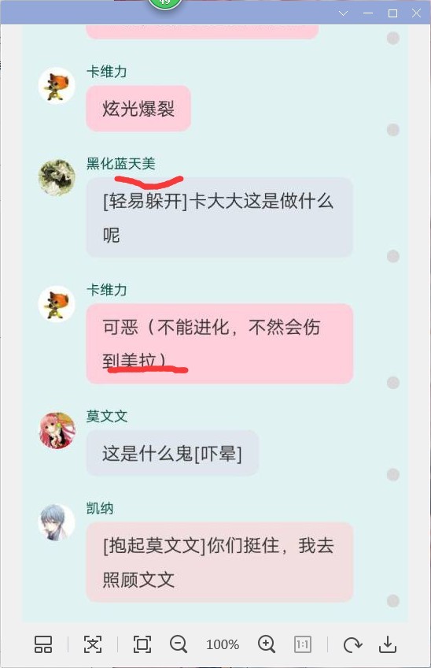Screen dimensions: 431x668
Task: Select the gray dot beside 这是什么鬼 message
Action: [393, 474]
